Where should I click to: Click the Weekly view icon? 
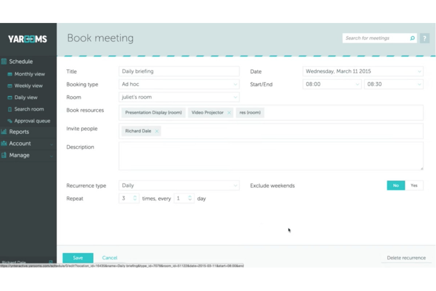click(x=10, y=86)
